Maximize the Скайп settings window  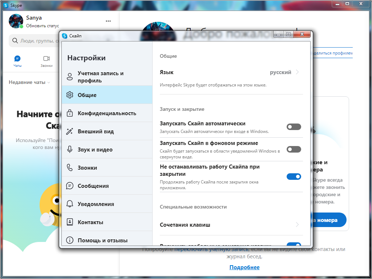[288, 35]
